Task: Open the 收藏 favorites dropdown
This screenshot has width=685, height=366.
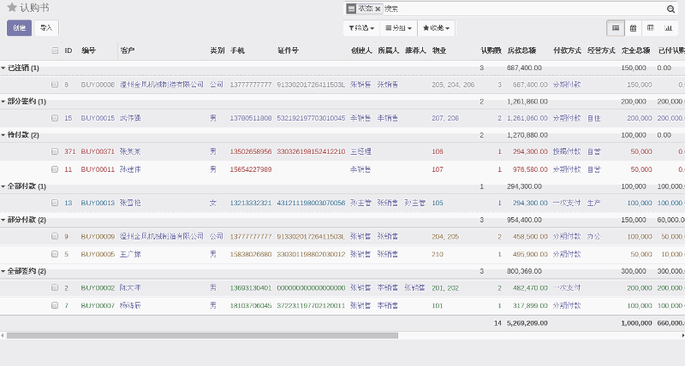Action: coord(436,28)
